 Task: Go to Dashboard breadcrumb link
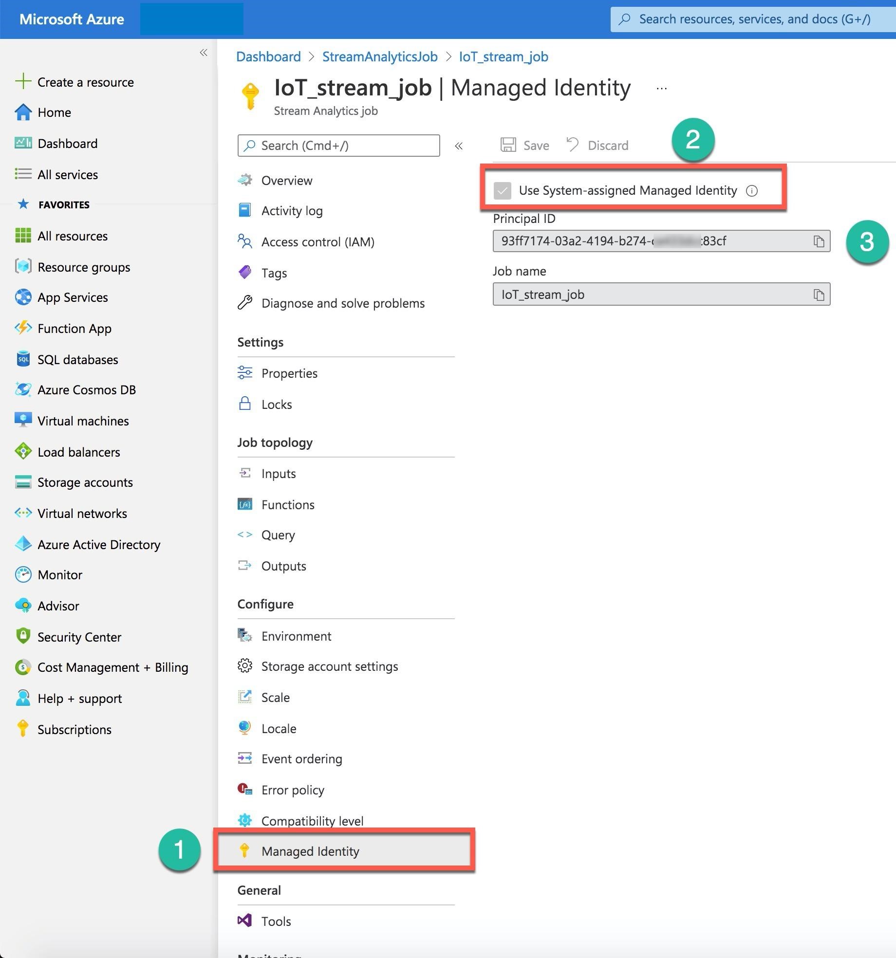[268, 56]
